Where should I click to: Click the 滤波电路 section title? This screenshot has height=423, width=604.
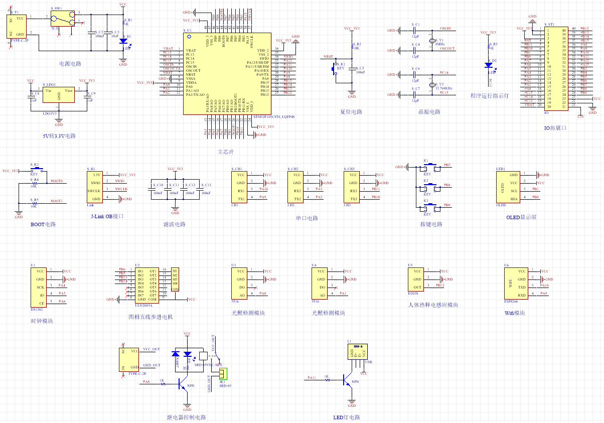175,224
